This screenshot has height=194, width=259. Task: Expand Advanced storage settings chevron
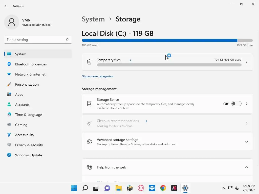(x=247, y=142)
